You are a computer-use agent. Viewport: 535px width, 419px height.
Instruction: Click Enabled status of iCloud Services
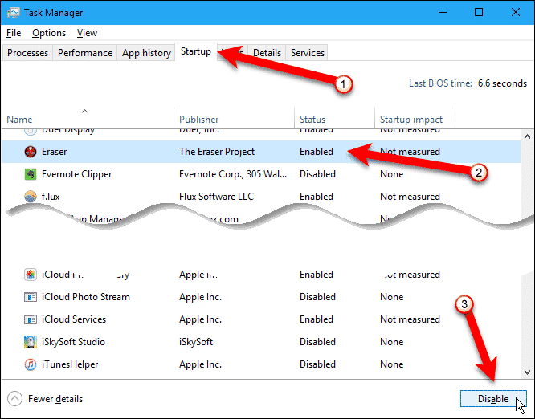[317, 319]
